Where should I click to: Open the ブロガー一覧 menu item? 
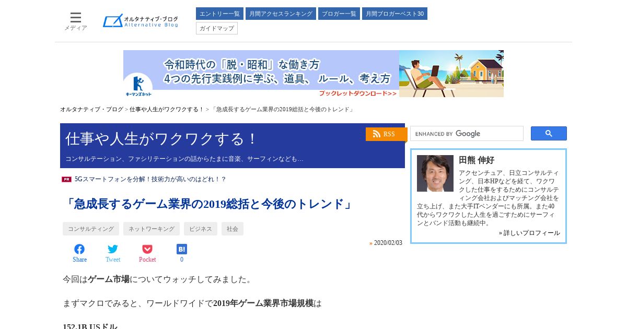click(x=339, y=14)
